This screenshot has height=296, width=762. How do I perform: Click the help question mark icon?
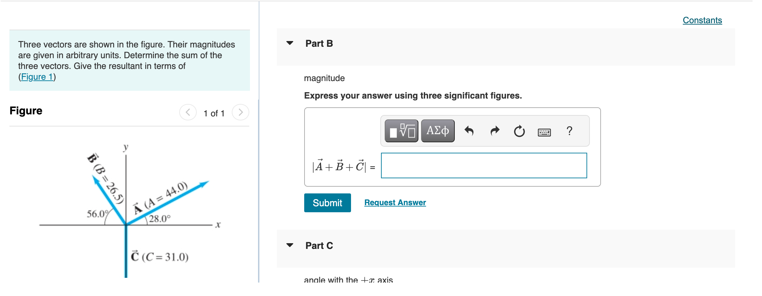pos(569,131)
